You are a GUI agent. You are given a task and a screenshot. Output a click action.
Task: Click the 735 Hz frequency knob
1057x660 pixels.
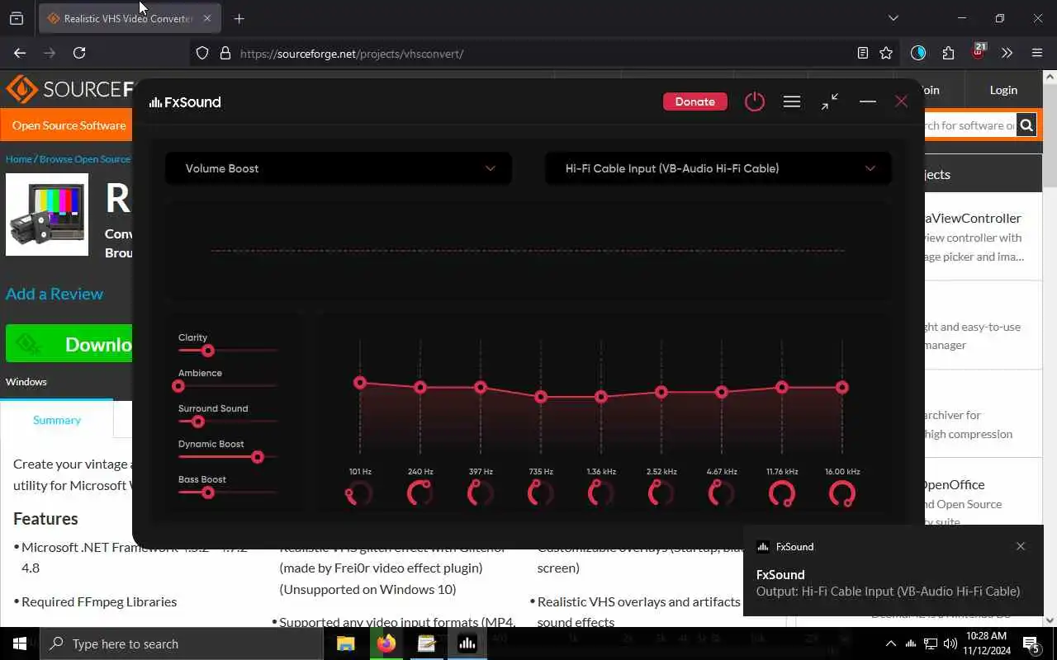click(541, 494)
